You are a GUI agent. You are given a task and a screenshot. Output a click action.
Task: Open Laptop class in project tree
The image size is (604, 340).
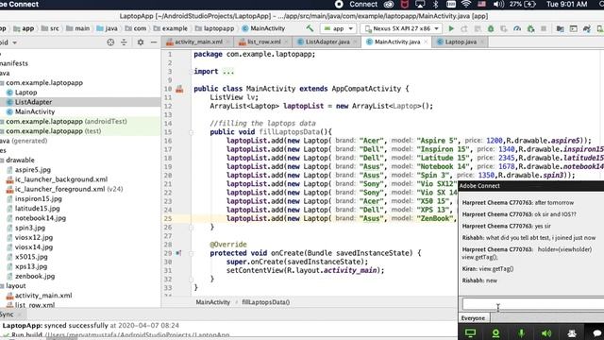25,93
